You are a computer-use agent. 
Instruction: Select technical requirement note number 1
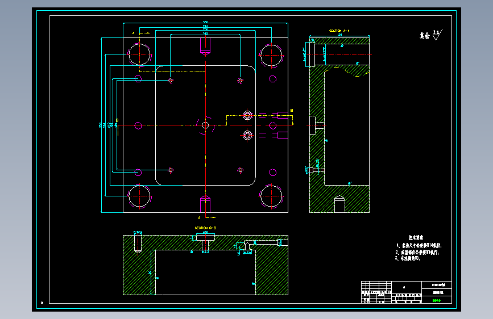419,246
